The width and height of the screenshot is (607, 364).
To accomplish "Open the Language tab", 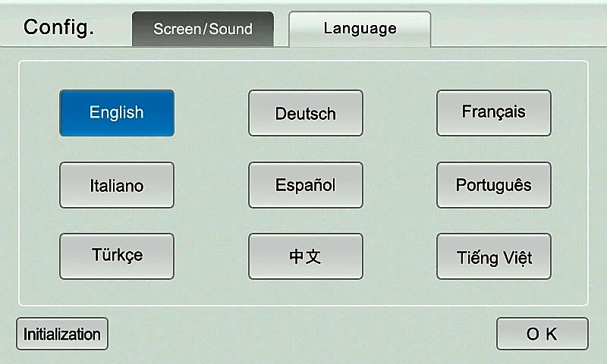I will [x=360, y=29].
